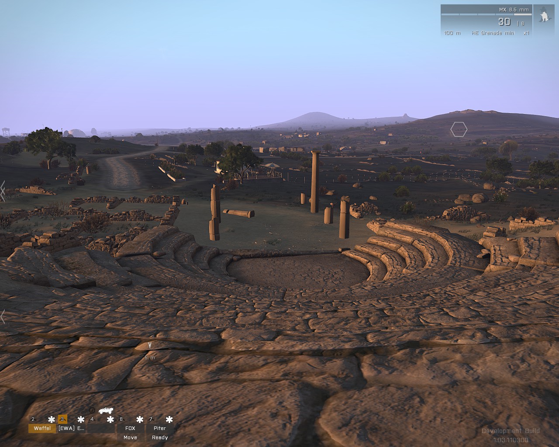Select squad member [EWA] E...

coord(72,428)
